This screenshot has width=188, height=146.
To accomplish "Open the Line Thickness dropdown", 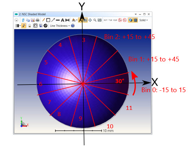I will coord(60,26).
